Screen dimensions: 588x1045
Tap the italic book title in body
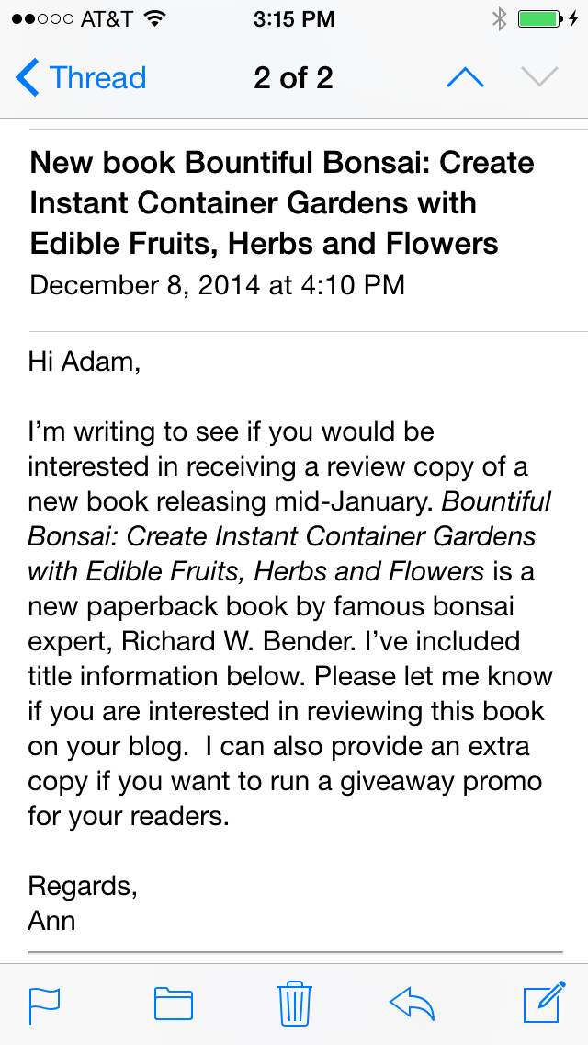pyautogui.click(x=281, y=536)
